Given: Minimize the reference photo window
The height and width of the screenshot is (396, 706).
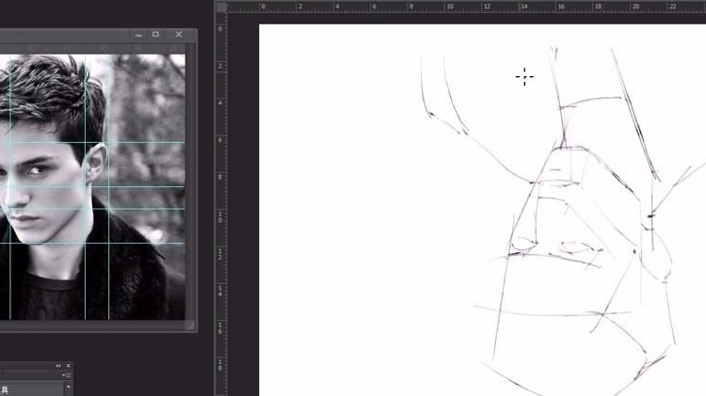Looking at the screenshot, I should click(138, 35).
